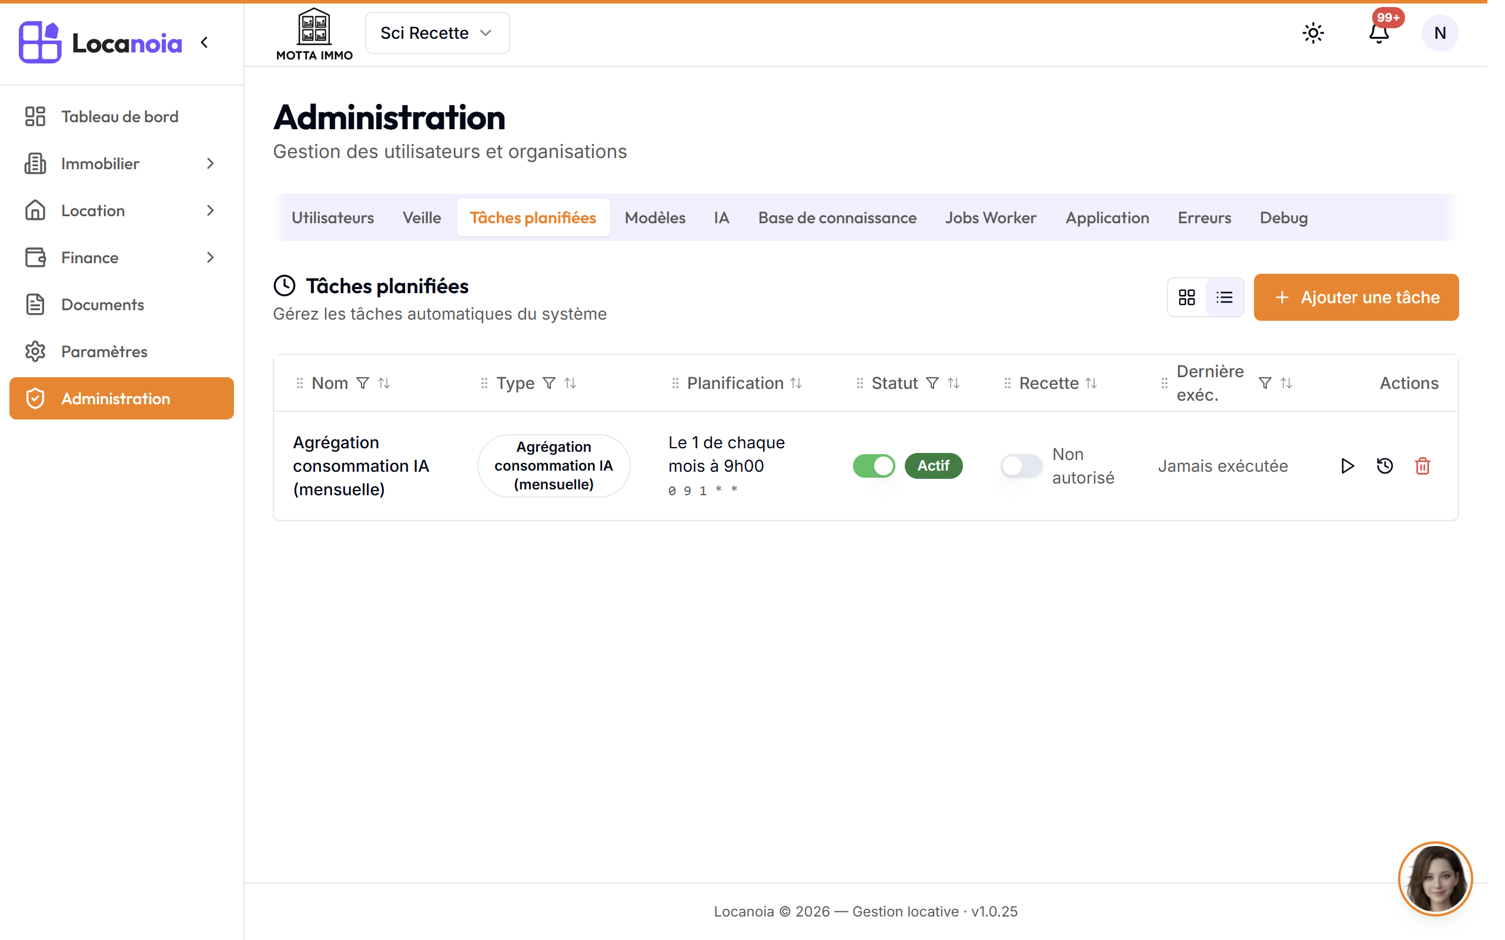Select the Tâches planifiées tab
The width and height of the screenshot is (1505, 940).
click(x=533, y=217)
